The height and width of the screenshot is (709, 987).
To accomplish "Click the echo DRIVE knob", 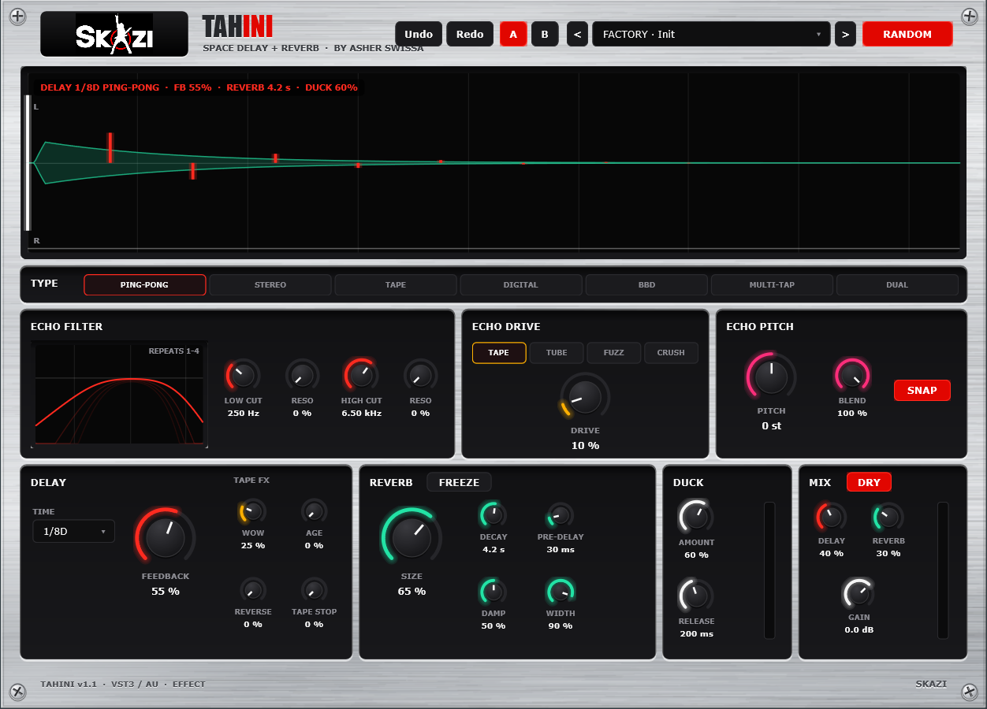I will (585, 397).
